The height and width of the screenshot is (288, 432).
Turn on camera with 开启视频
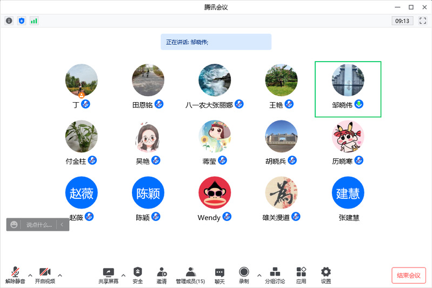coord(45,275)
